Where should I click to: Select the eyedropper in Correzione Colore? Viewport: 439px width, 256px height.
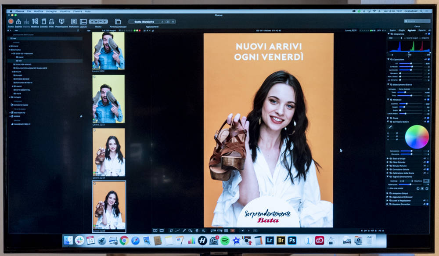(x=390, y=127)
